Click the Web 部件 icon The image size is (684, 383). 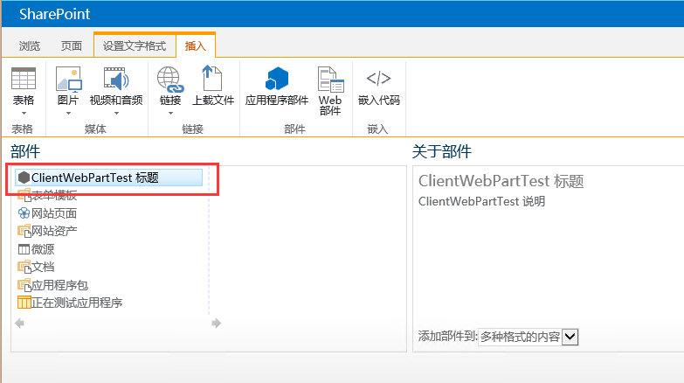[x=330, y=80]
